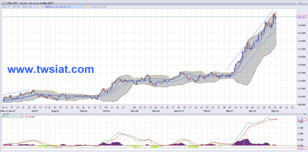Select the AMA10,2,30 indicator legend label

pos(56,7)
